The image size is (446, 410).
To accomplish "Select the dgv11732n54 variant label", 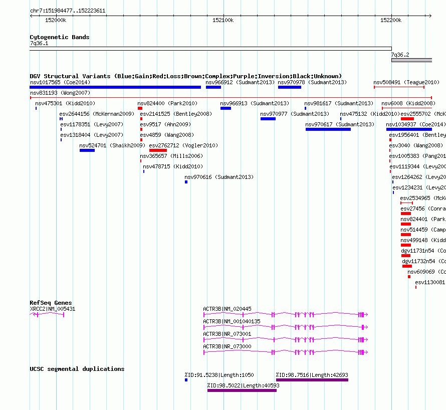I will 424,261.
